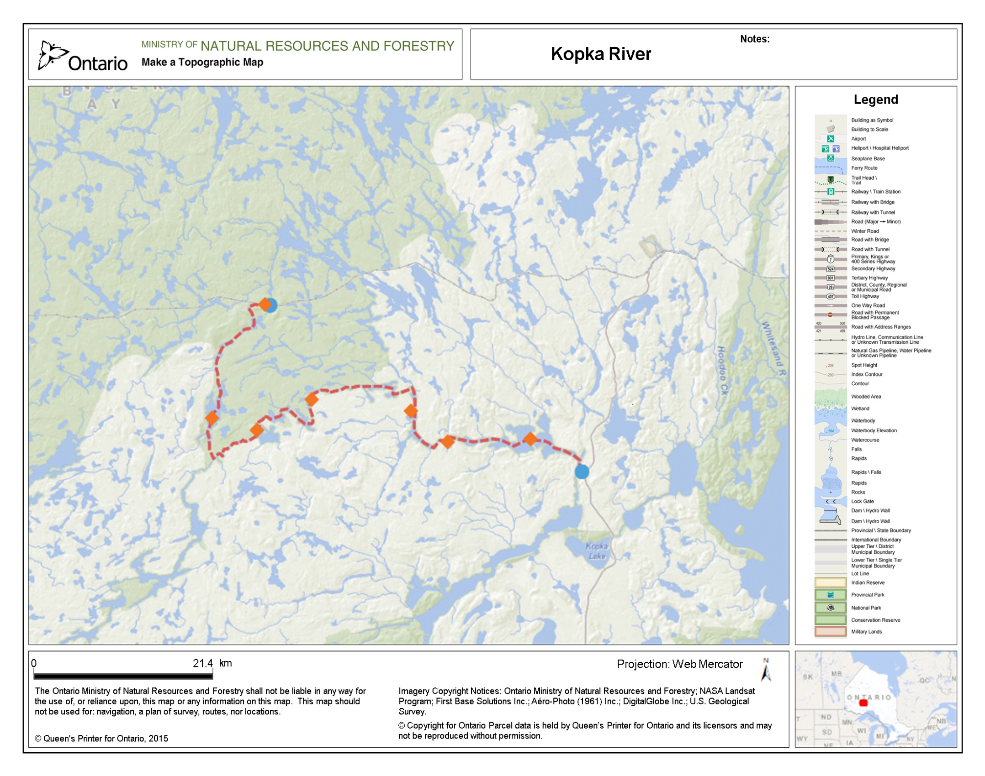Click the blue Hospital Heliport icon
The image size is (985, 776).
tap(836, 148)
